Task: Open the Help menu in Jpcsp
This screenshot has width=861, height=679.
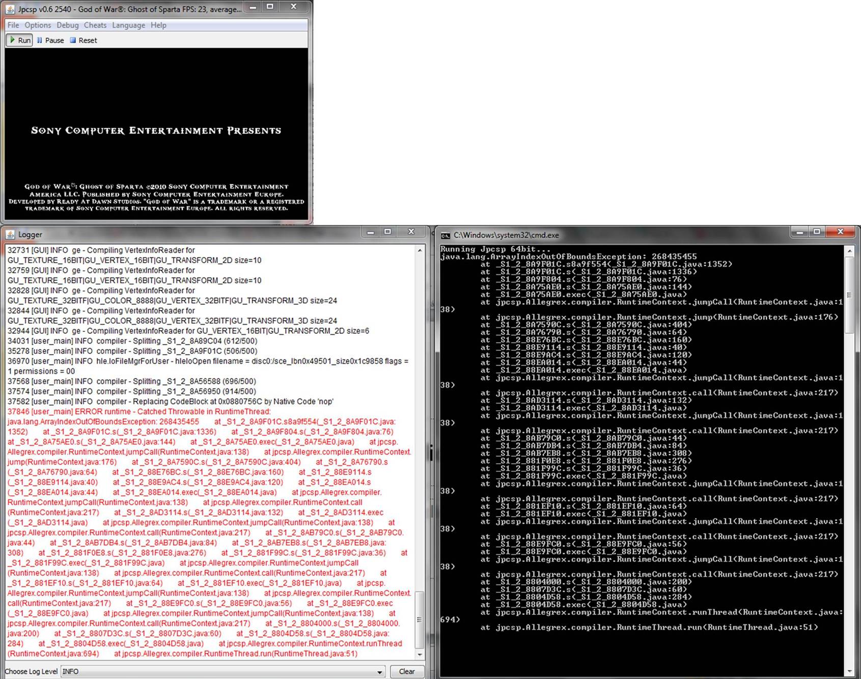Action: pyautogui.click(x=158, y=25)
